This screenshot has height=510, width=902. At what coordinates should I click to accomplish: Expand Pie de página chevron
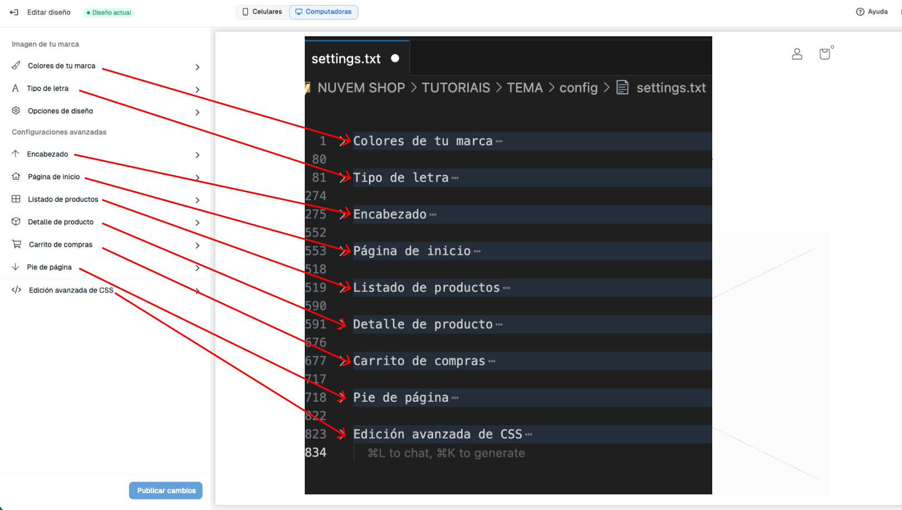point(198,268)
